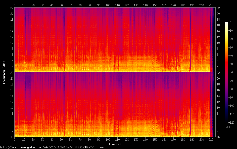Click the dark vertical gap near 188s, upper channel
This screenshot has width=237, height=149.
coord(190,38)
